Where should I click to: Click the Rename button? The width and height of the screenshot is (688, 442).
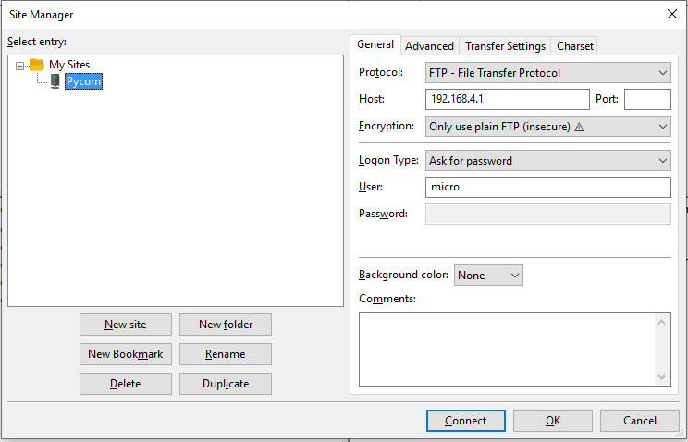pos(225,354)
